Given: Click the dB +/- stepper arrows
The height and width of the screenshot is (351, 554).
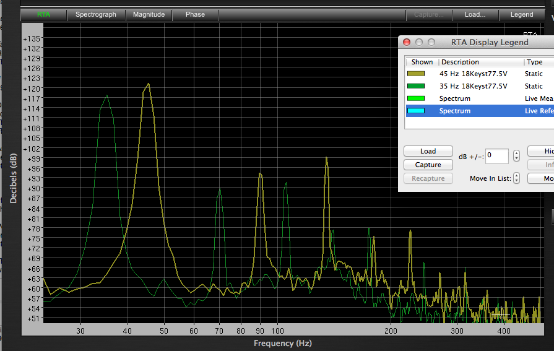Looking at the screenshot, I should point(516,156).
